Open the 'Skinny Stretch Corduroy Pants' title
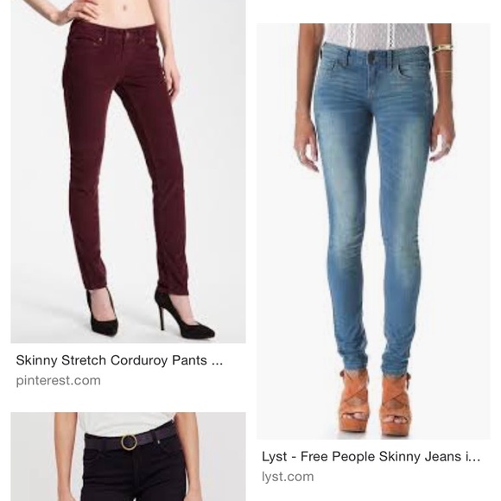The height and width of the screenshot is (501, 501). pos(119,360)
